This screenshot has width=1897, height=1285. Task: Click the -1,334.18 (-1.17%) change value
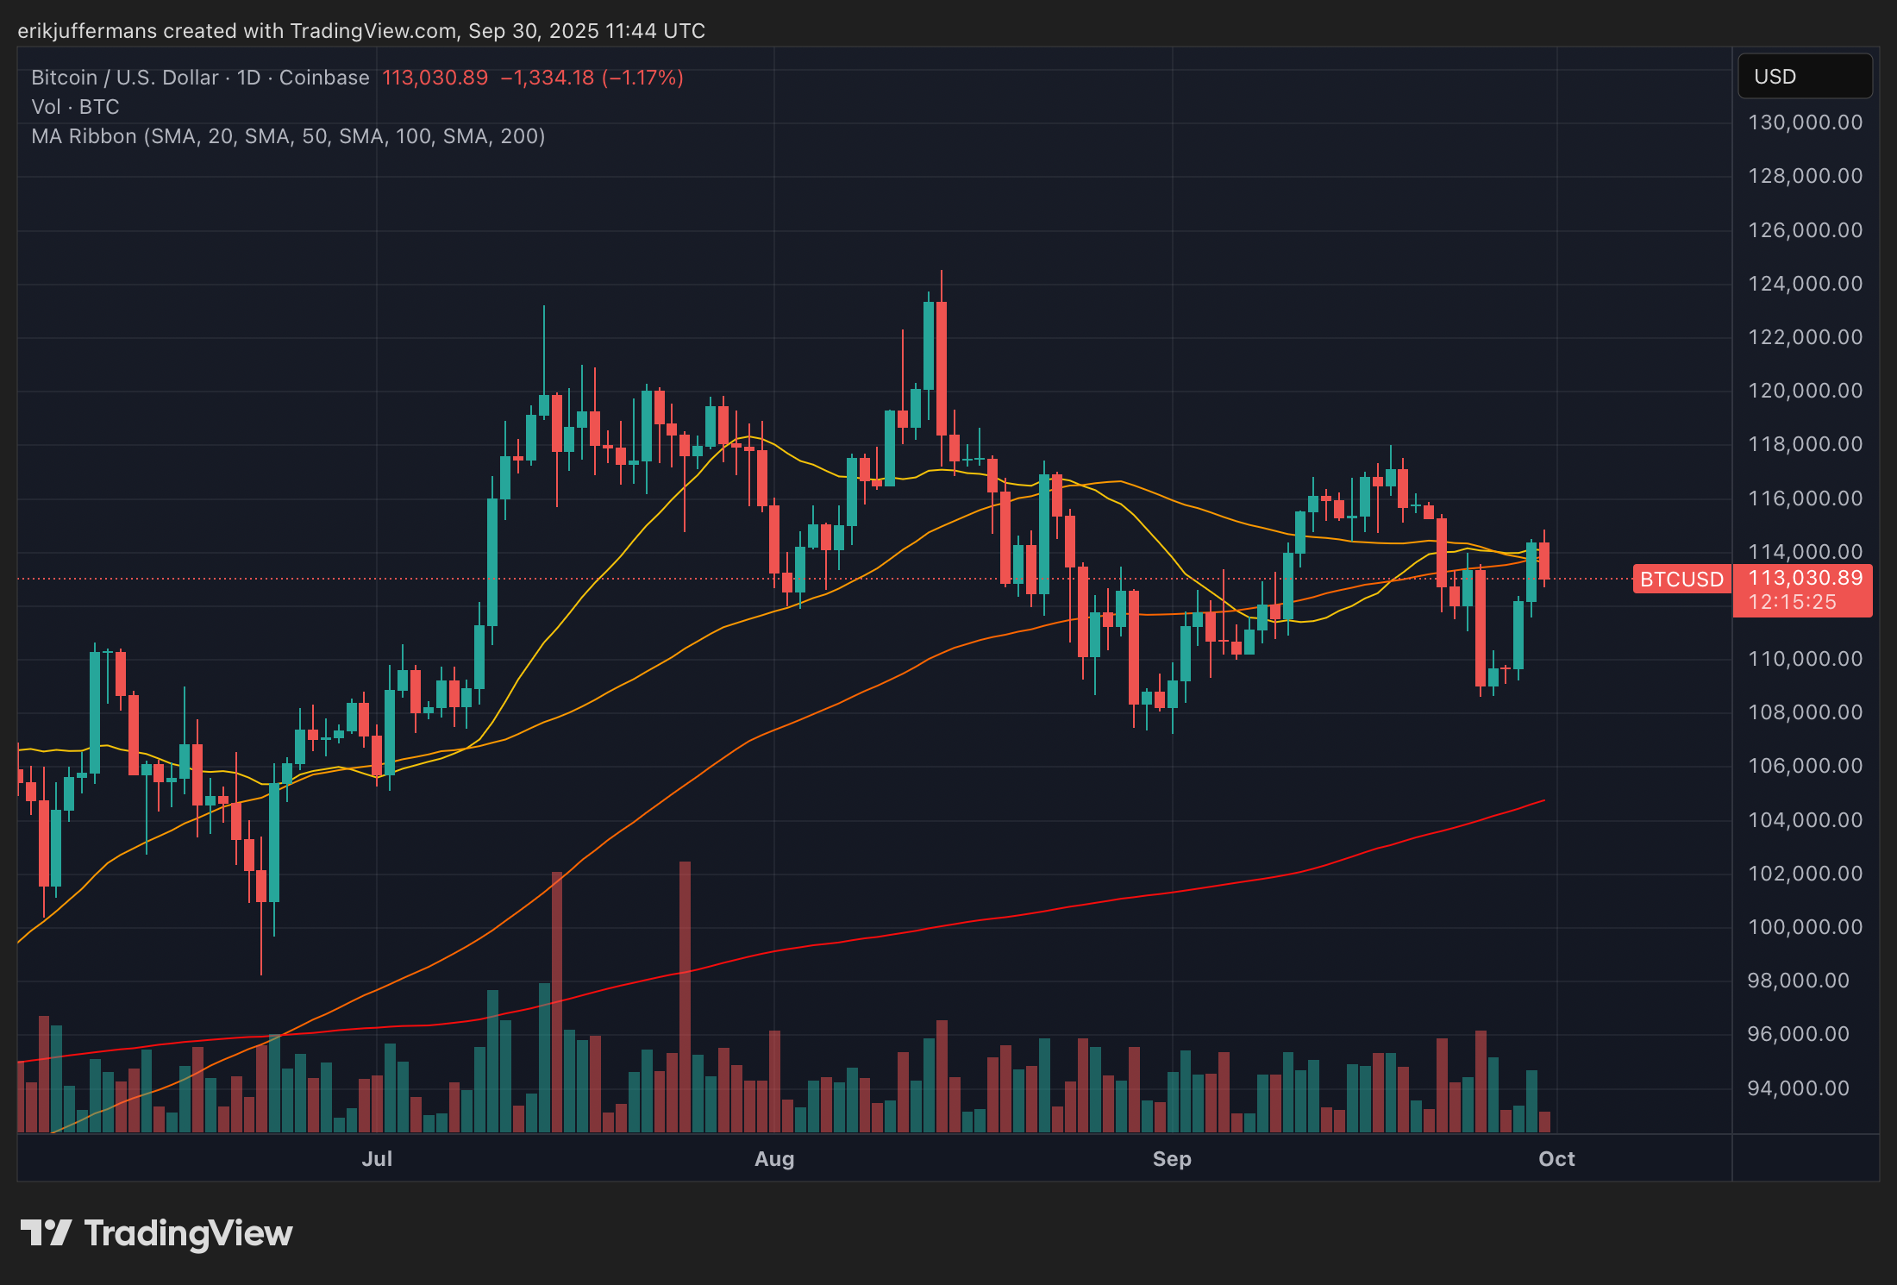pyautogui.click(x=592, y=78)
